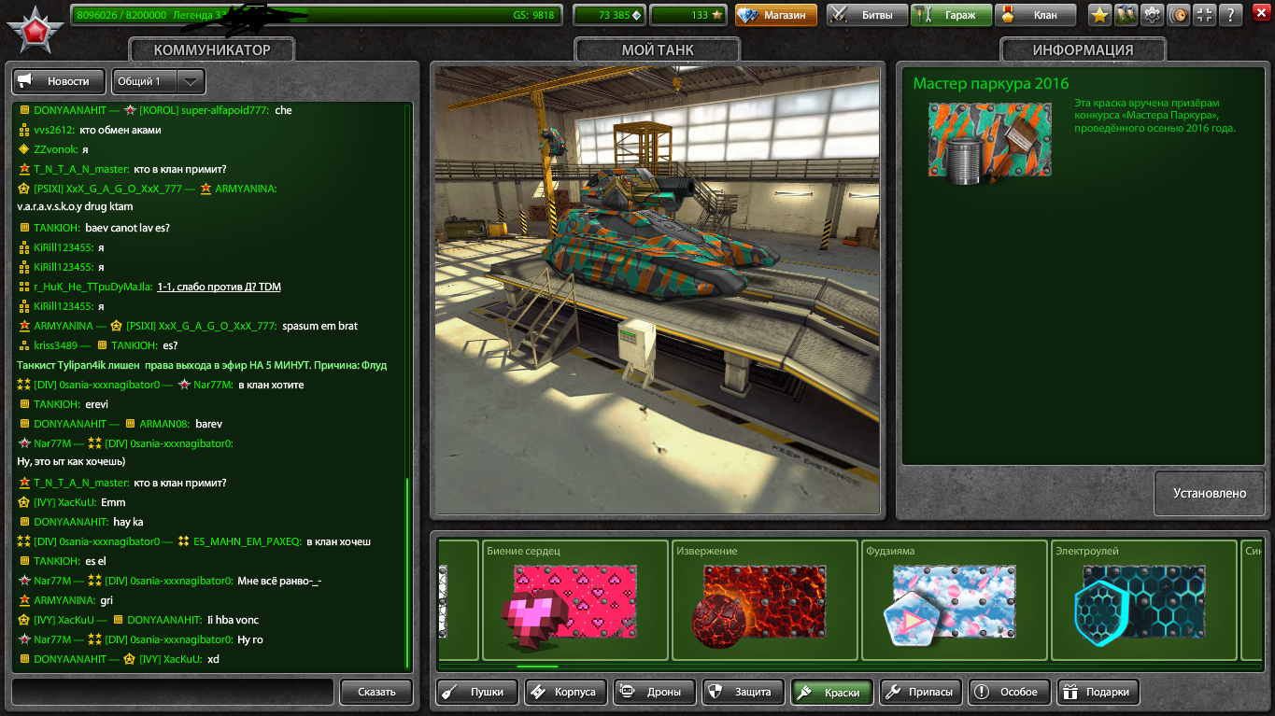Switch to Пушки turrets tab
This screenshot has height=716, width=1275.
click(477, 692)
